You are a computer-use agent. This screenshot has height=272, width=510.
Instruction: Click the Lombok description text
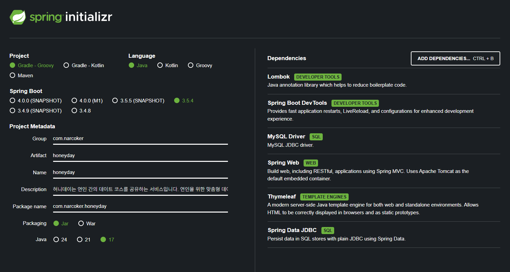pos(337,85)
